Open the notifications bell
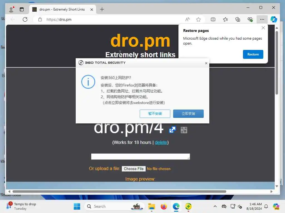Image resolution: width=285 pixels, height=213 pixels. [x=266, y=206]
